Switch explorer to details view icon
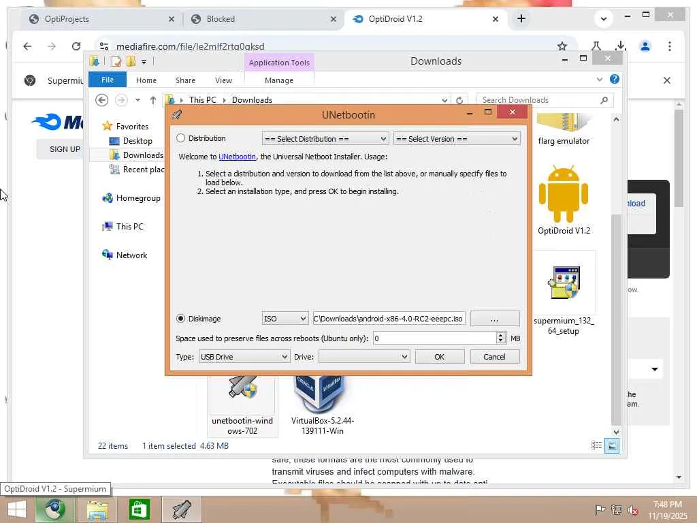The height and width of the screenshot is (523, 697). 596,445
